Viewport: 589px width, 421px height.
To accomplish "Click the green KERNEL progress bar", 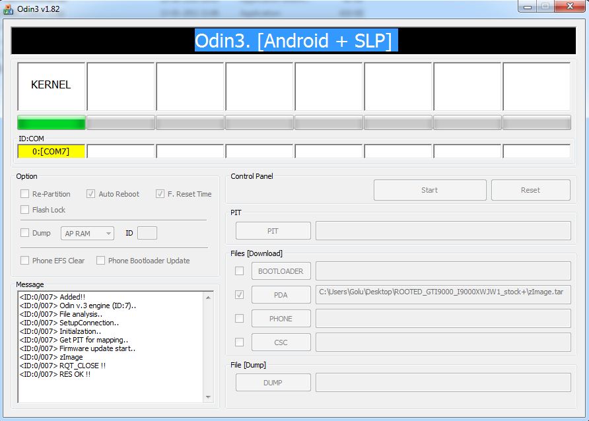I will tap(51, 123).
